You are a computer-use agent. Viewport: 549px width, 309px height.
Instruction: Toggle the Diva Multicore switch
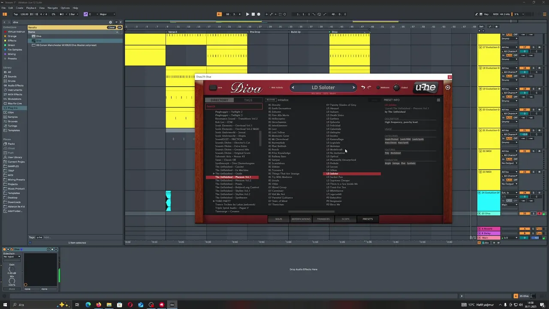point(378,88)
